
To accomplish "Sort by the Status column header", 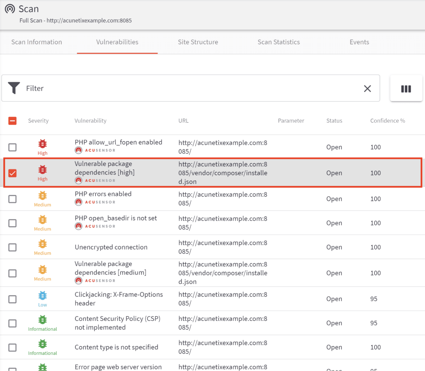I will (x=334, y=121).
